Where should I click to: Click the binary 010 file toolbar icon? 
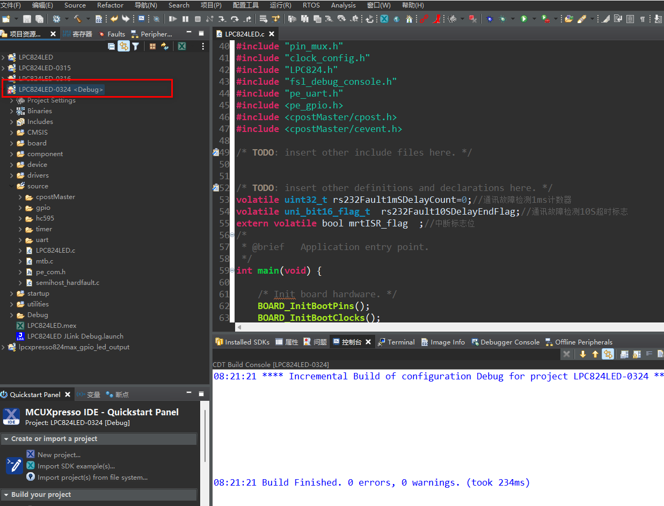coord(99,19)
